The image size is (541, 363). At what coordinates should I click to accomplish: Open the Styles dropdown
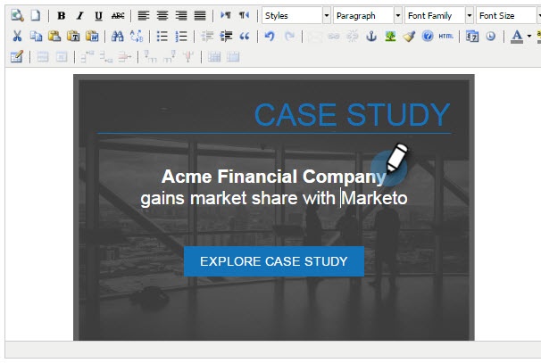click(296, 15)
